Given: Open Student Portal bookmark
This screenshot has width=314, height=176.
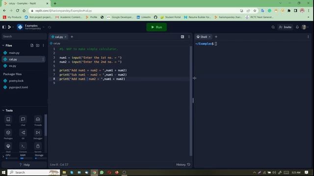Looking at the screenshot, I should (x=171, y=17).
